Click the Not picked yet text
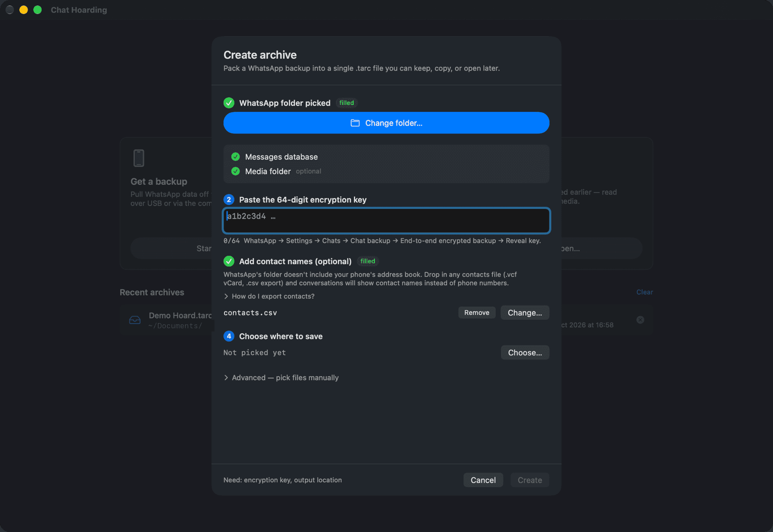The height and width of the screenshot is (532, 773). click(255, 353)
